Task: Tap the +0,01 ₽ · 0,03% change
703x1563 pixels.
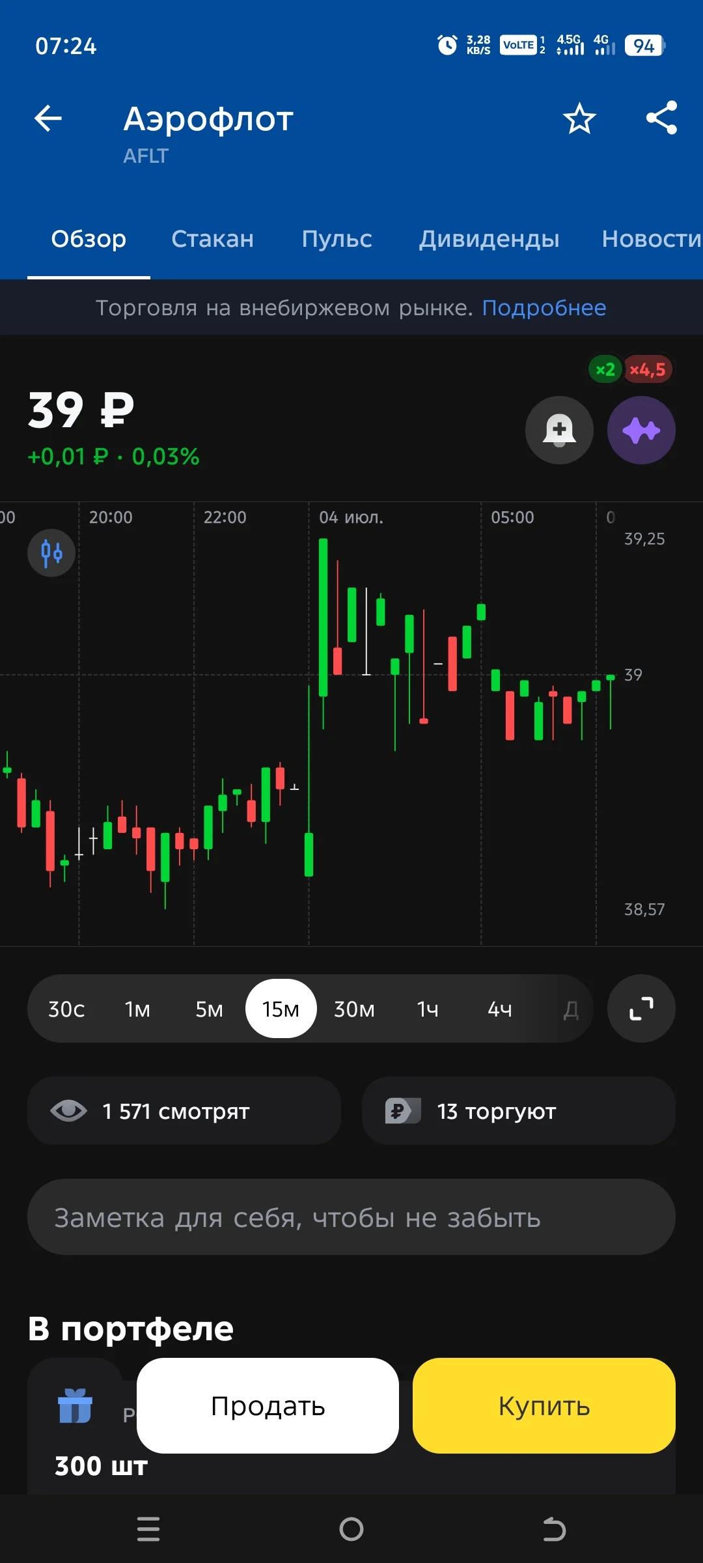Action: (113, 457)
